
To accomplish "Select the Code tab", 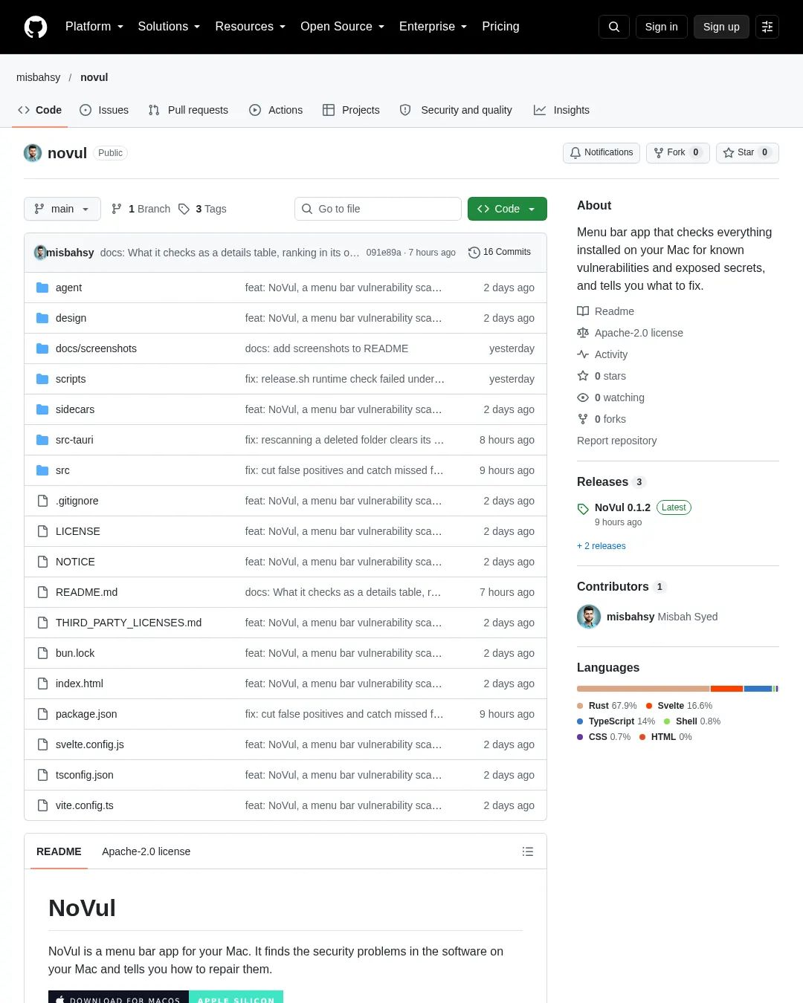I will point(39,110).
